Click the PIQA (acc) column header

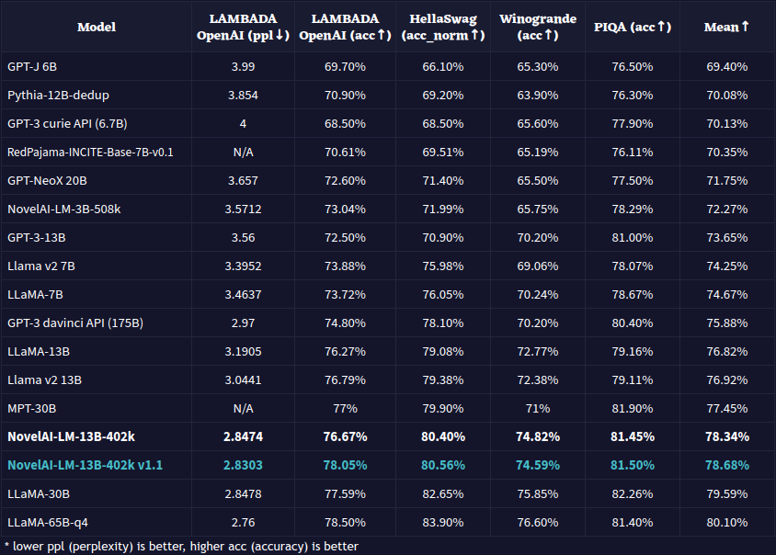click(x=633, y=27)
